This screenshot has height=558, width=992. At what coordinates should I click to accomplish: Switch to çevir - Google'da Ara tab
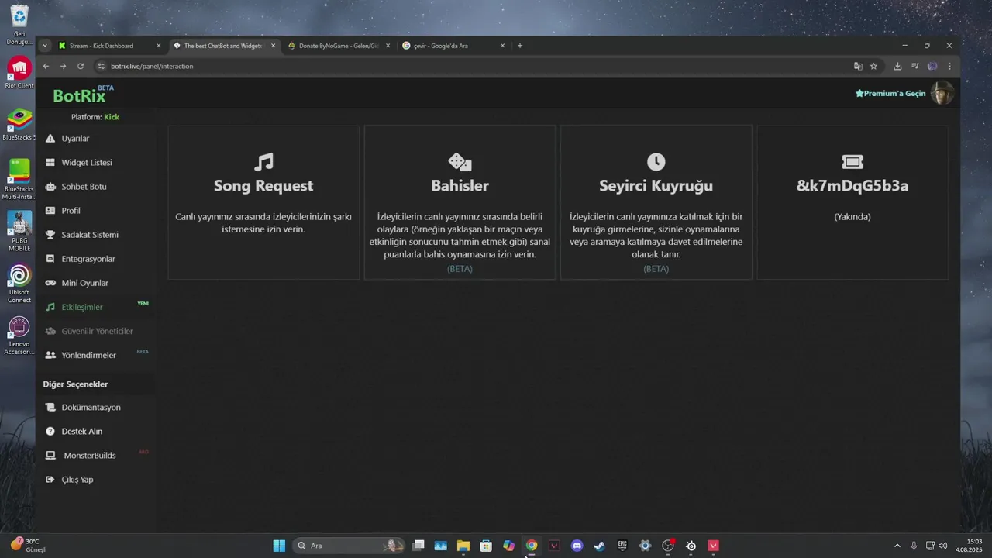point(452,46)
